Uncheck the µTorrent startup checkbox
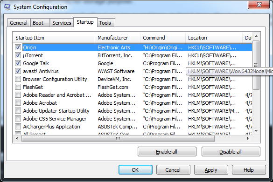The image size is (273, 182). coord(18,55)
